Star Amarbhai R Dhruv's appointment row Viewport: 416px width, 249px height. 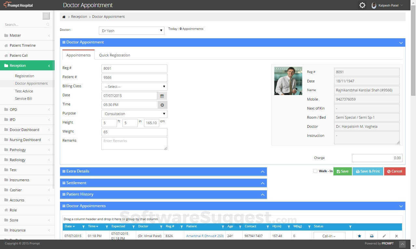[x=359, y=236]
